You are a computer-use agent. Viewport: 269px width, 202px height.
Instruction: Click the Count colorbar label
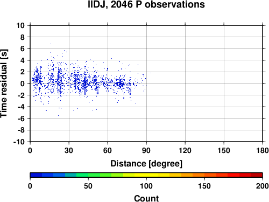pyautogui.click(x=146, y=198)
